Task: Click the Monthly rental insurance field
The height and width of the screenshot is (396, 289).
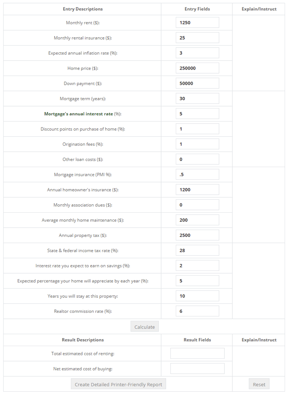Action: tap(197, 37)
